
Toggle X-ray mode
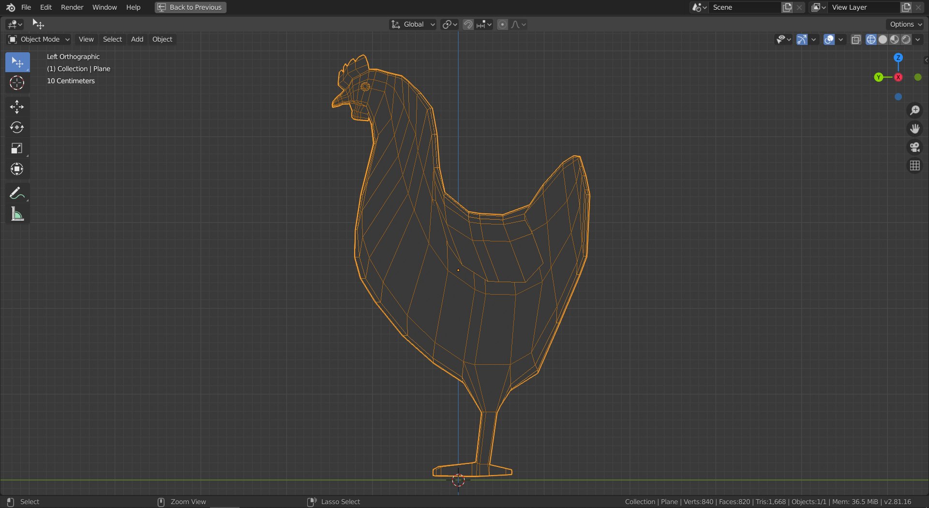coord(856,40)
